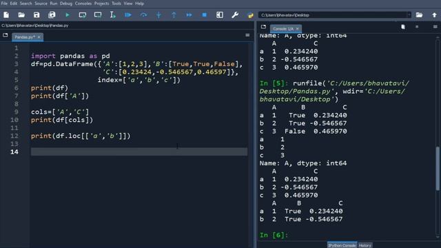This screenshot has height=248, width=441.
Task: Open the Edit menu
Action: coord(14,3)
